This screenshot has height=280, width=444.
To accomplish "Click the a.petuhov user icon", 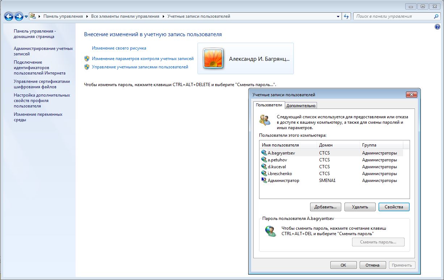I will point(264,160).
